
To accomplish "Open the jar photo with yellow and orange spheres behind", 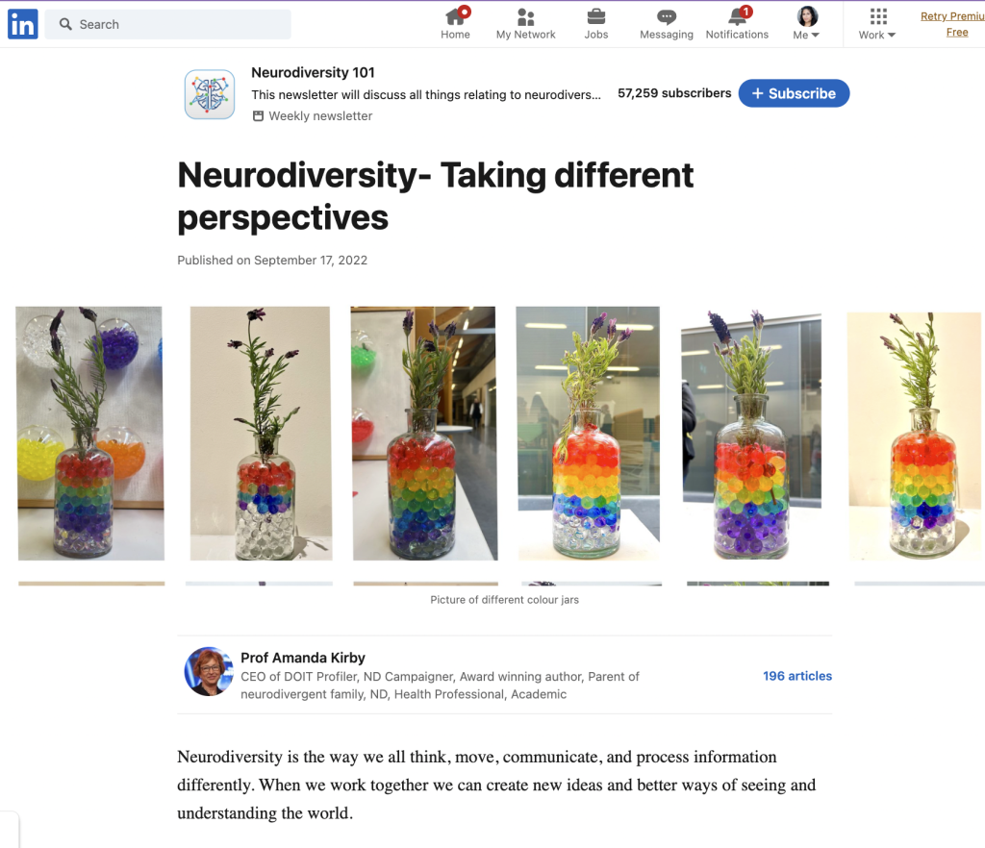I will [89, 433].
